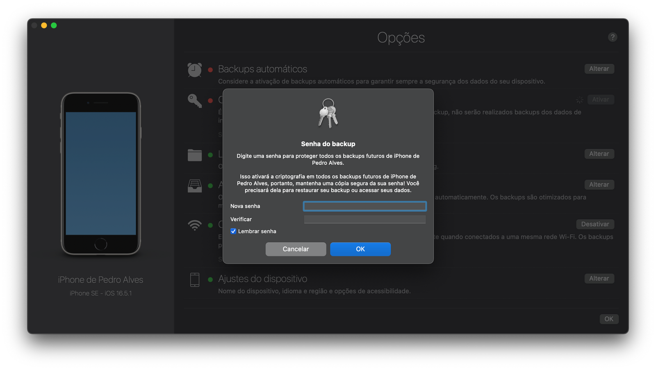The image size is (656, 370).
Task: Minimize the window with the yellow button
Action: click(44, 25)
